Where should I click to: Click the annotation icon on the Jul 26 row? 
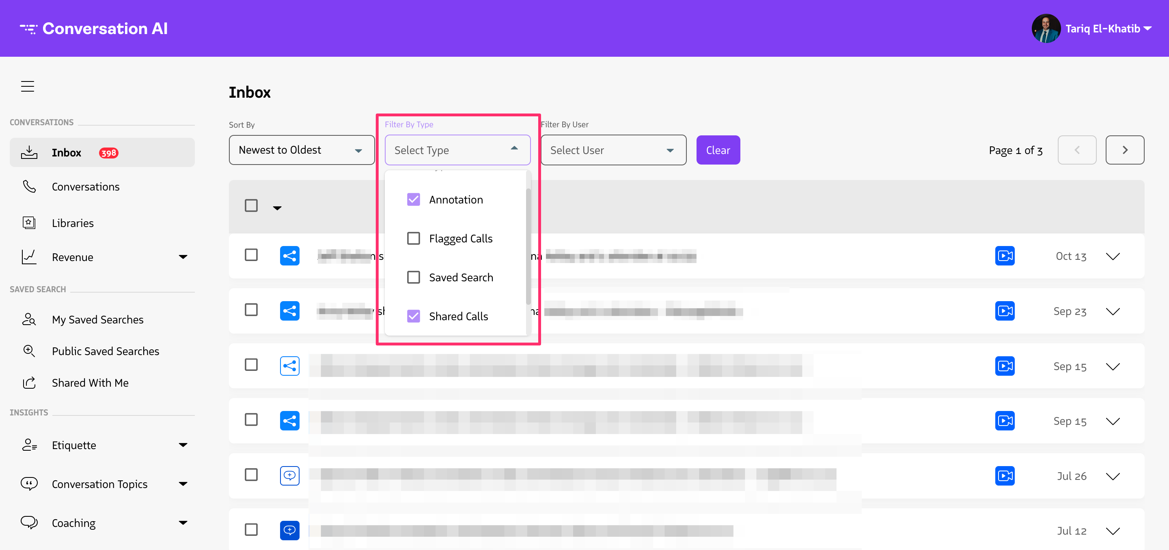tap(289, 475)
